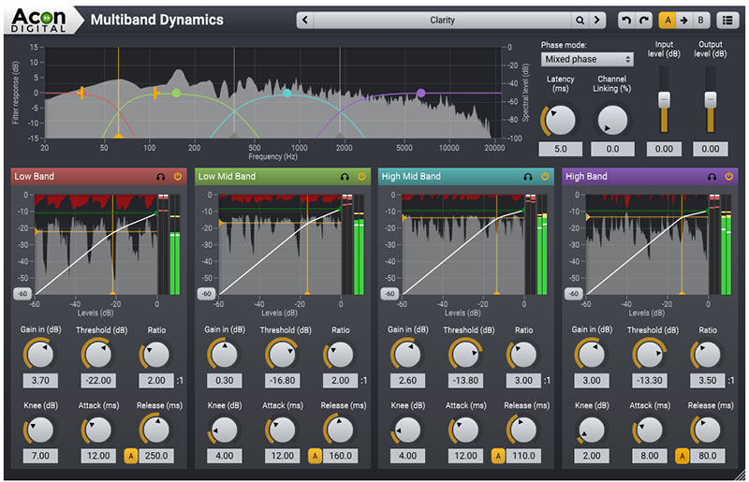Click the redo arrow in top toolbar
Viewport: 749px width, 482px height.
[643, 20]
